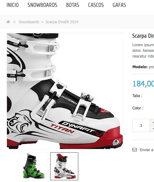Navigate to the GAFAS category
Screen dimensions: 154x182
pyautogui.click(x=119, y=5)
